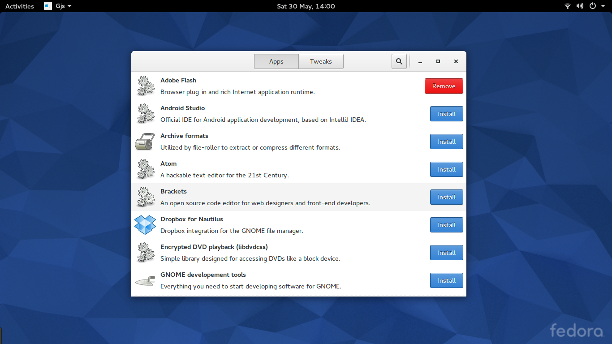Select 'GNOME developement tools' title

pos(203,275)
